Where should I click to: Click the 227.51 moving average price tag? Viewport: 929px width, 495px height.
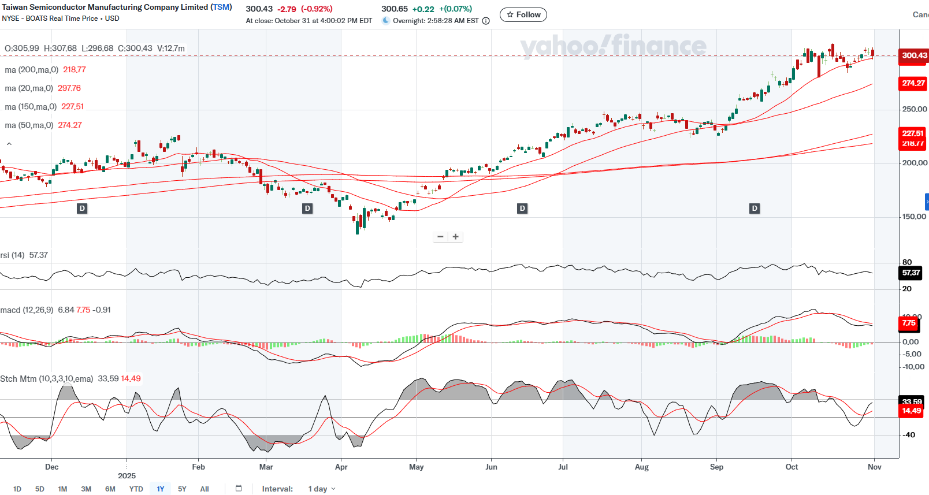(x=913, y=133)
